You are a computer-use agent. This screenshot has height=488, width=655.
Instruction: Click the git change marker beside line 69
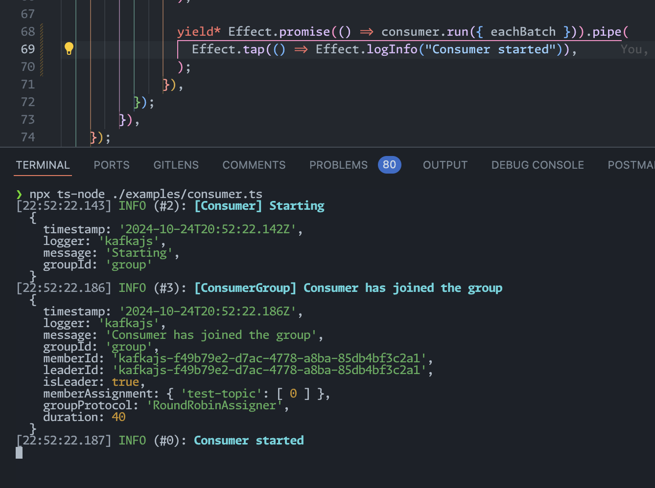(x=42, y=49)
